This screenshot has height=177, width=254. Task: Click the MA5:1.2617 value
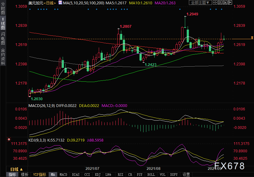116,3
